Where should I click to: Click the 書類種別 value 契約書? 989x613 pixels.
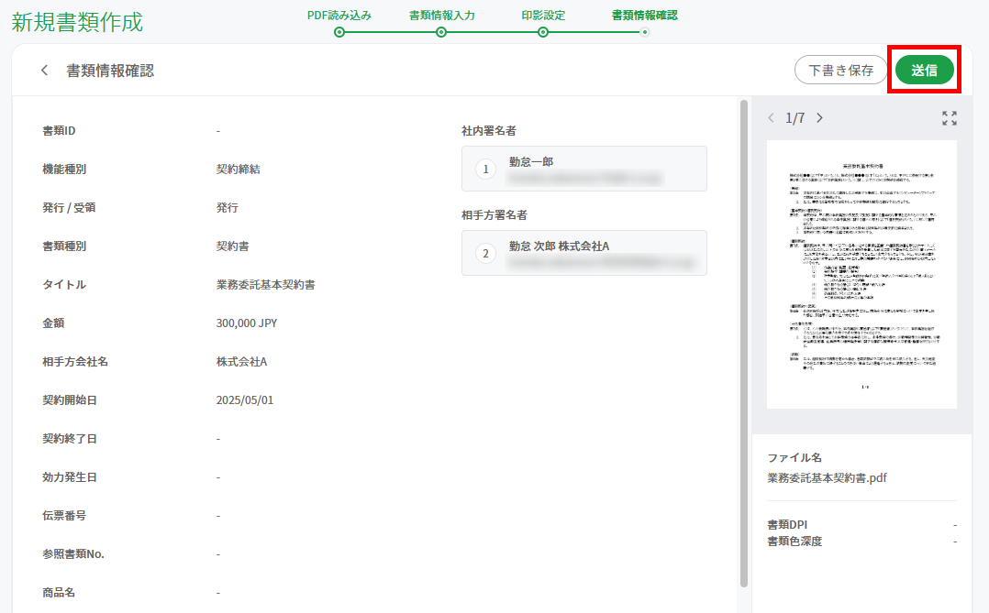[232, 246]
